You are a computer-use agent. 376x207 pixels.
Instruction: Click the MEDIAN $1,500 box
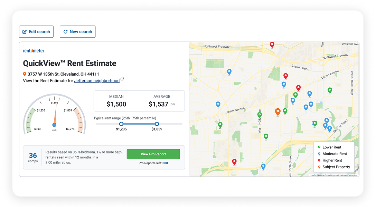[116, 101]
